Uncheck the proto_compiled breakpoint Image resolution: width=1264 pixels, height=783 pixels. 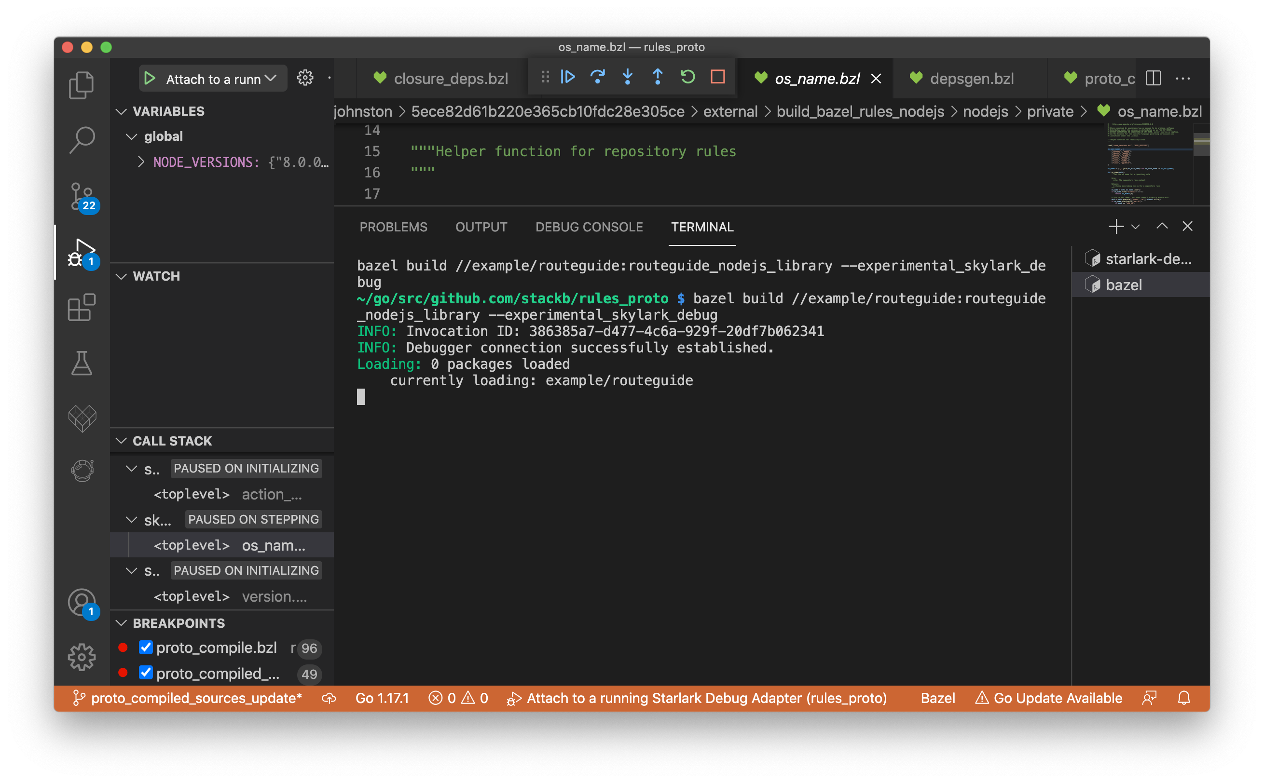pos(146,672)
